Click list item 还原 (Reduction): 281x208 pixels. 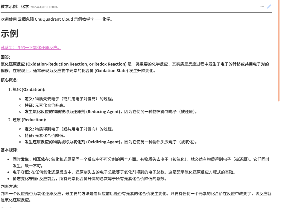29,120
